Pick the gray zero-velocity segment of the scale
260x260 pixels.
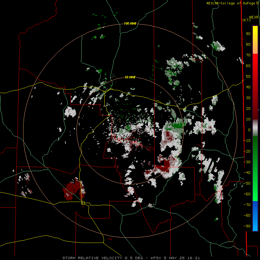255,128
